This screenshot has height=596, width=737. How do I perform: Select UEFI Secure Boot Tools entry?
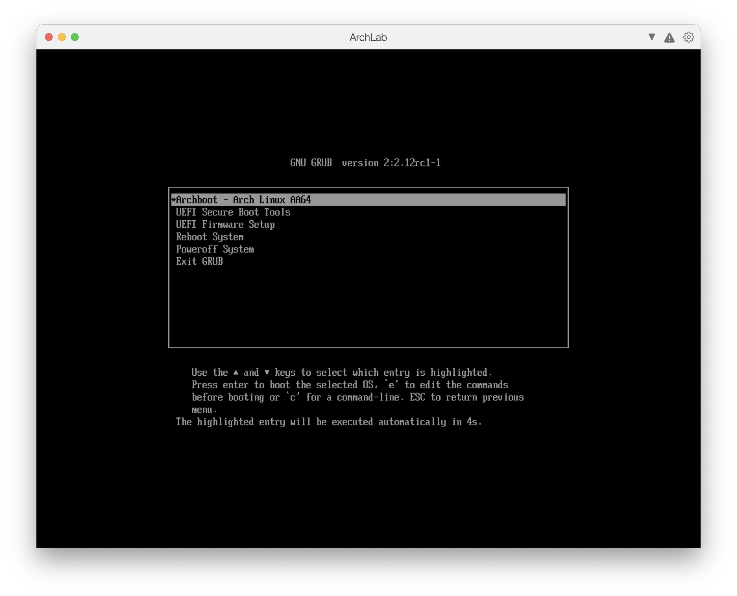pyautogui.click(x=233, y=212)
